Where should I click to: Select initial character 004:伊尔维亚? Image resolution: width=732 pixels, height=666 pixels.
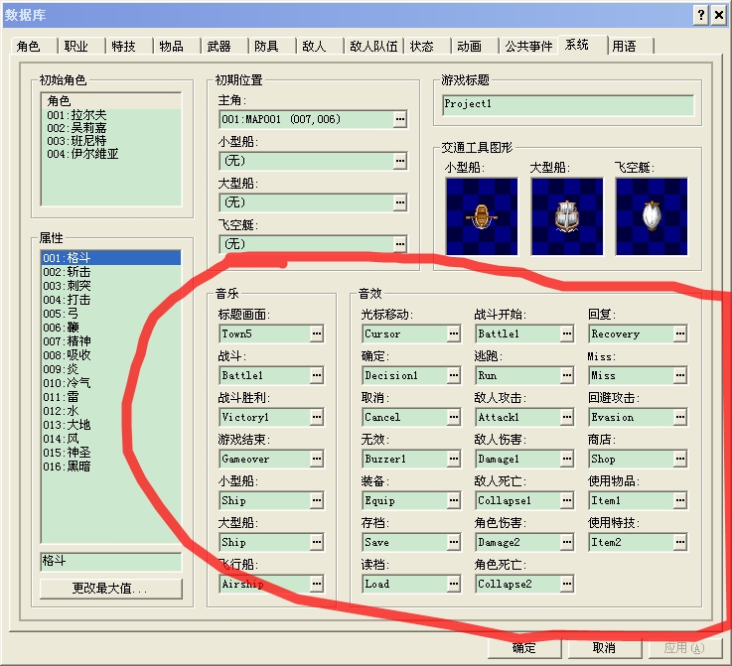111,154
